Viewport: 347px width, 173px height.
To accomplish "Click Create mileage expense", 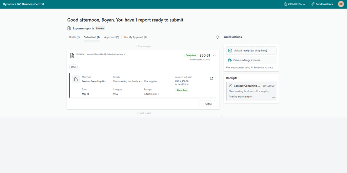I will pyautogui.click(x=251, y=60).
